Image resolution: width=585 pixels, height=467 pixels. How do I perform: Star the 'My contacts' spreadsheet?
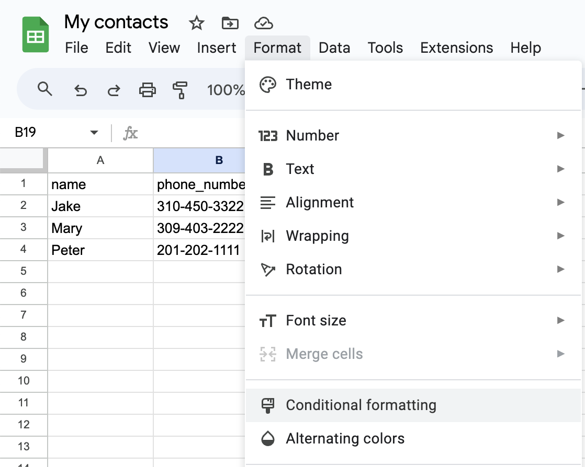[196, 23]
